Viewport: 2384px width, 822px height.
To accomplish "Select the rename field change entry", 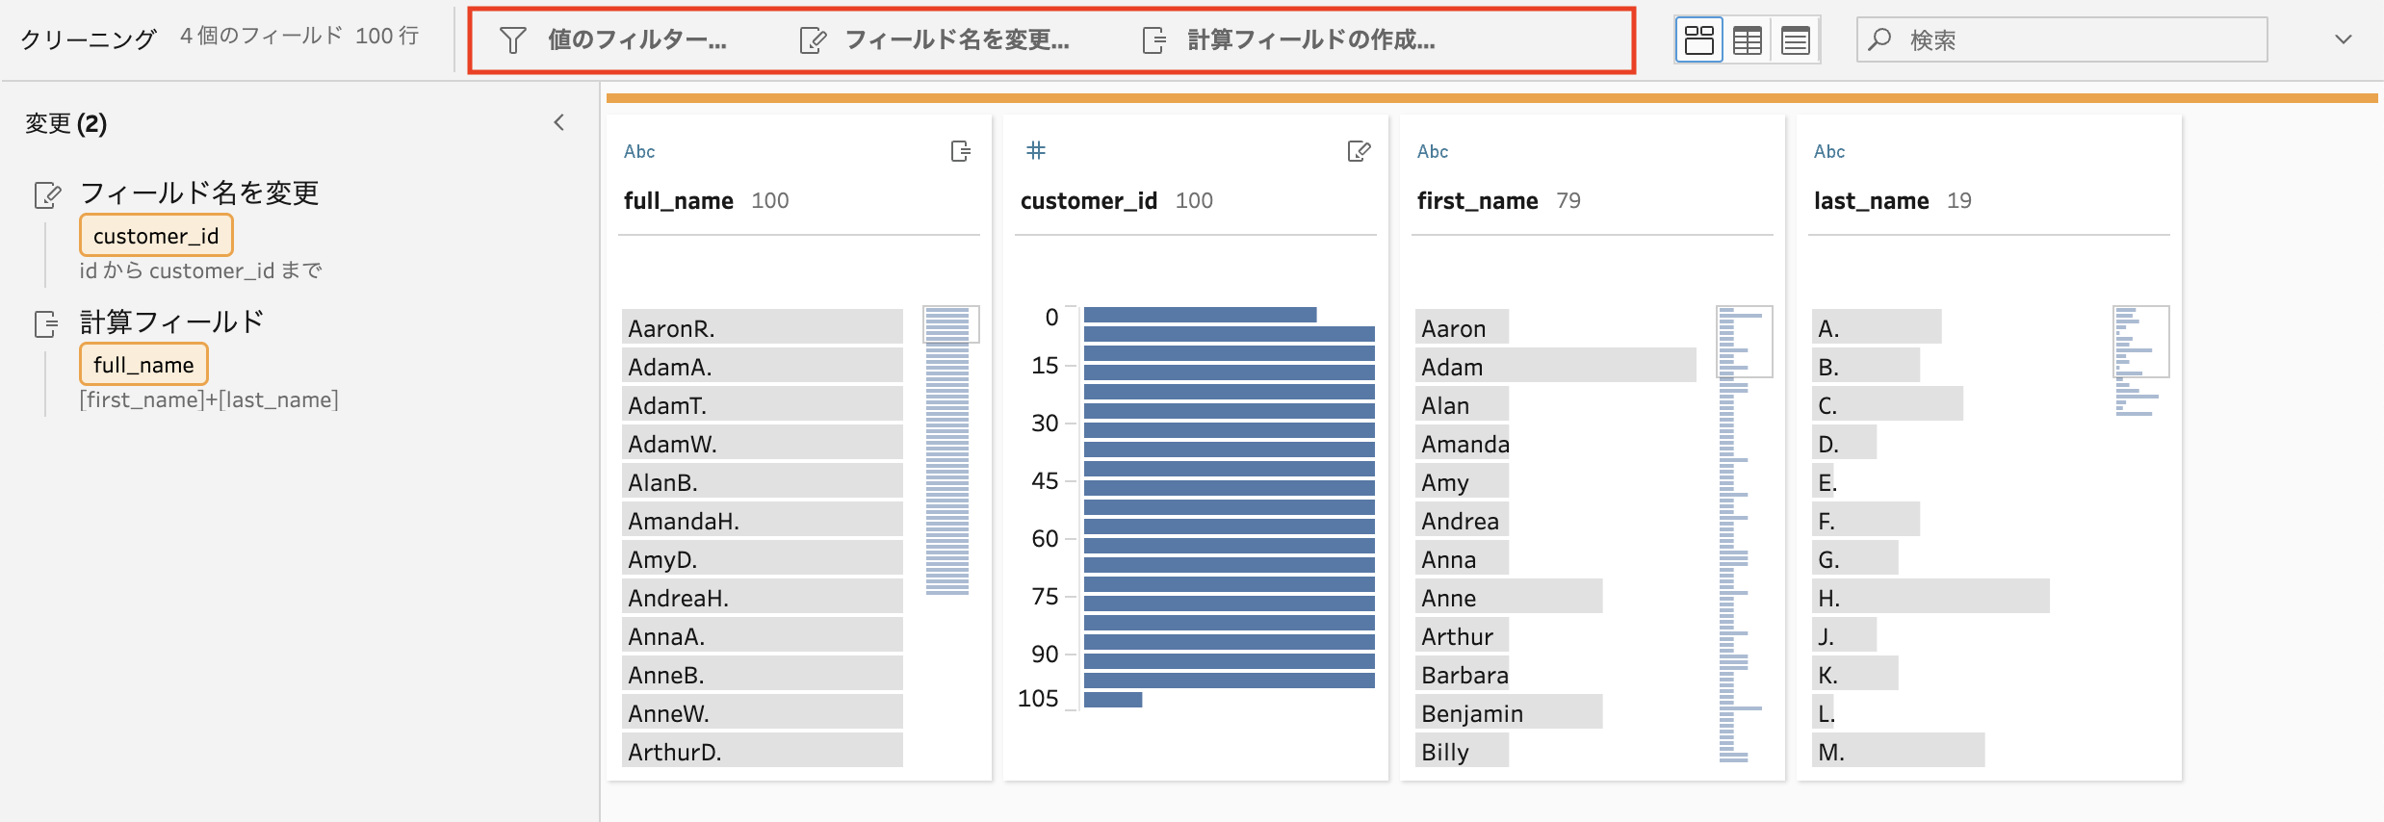I will click(199, 193).
